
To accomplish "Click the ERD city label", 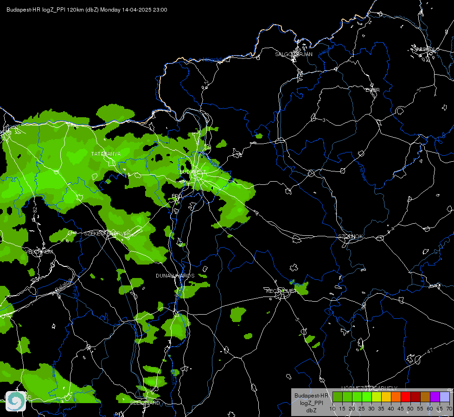I will tap(177, 196).
